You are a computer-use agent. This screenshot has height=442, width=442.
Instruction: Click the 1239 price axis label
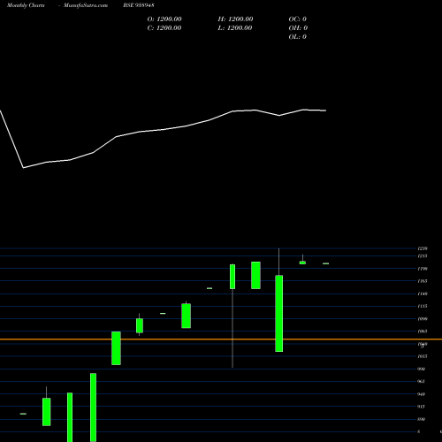pyautogui.click(x=423, y=248)
